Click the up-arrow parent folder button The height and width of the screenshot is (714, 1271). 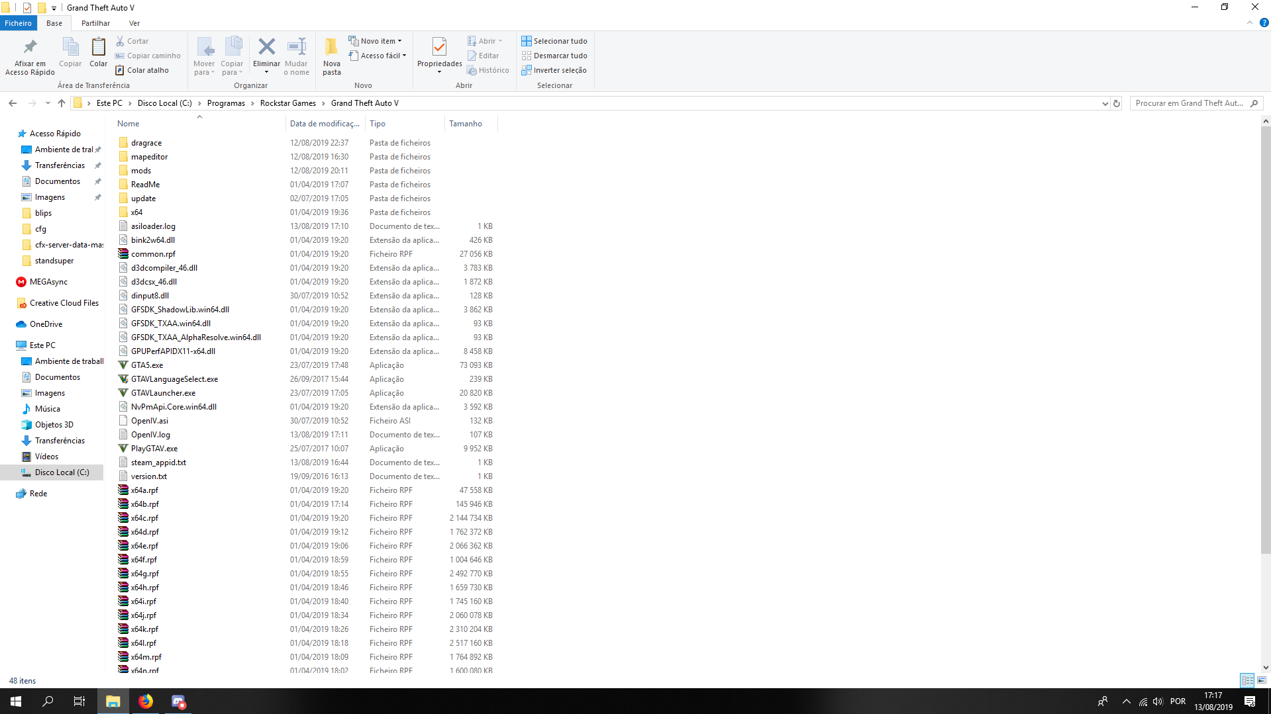(x=62, y=103)
